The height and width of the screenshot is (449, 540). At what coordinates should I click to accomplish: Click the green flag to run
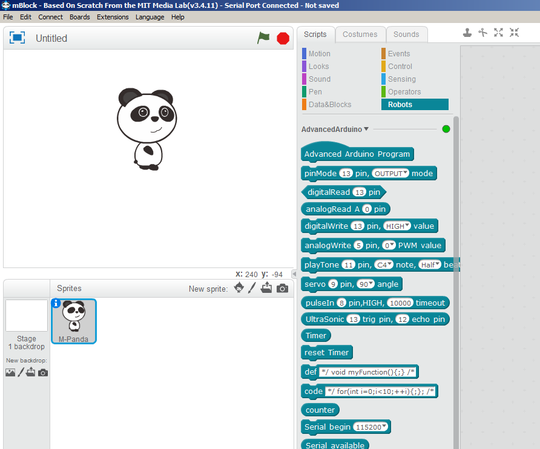[263, 38]
